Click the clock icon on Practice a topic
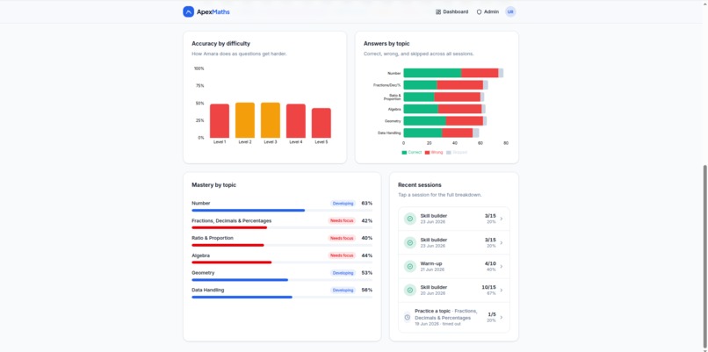The image size is (708, 352). (408, 317)
